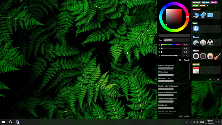Open the UI text color swatch
The image size is (222, 125).
(x=166, y=75)
